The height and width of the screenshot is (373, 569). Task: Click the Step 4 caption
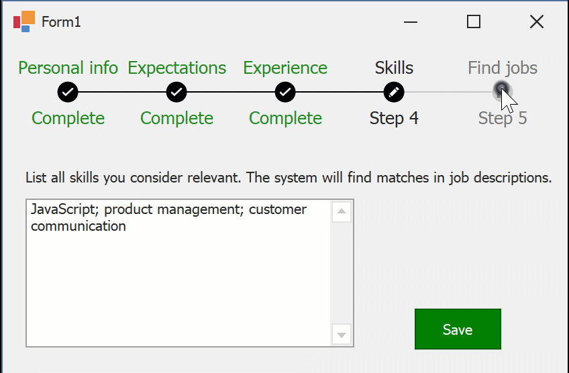(x=394, y=119)
